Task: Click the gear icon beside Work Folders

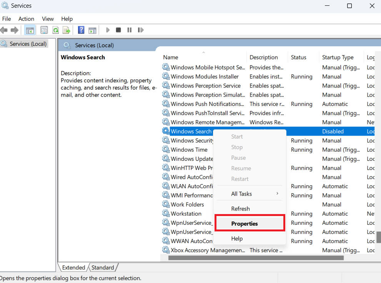Action: (166, 204)
